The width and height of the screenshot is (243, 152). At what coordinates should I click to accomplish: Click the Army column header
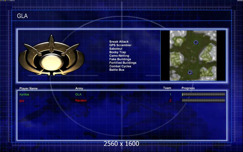[x=79, y=88]
